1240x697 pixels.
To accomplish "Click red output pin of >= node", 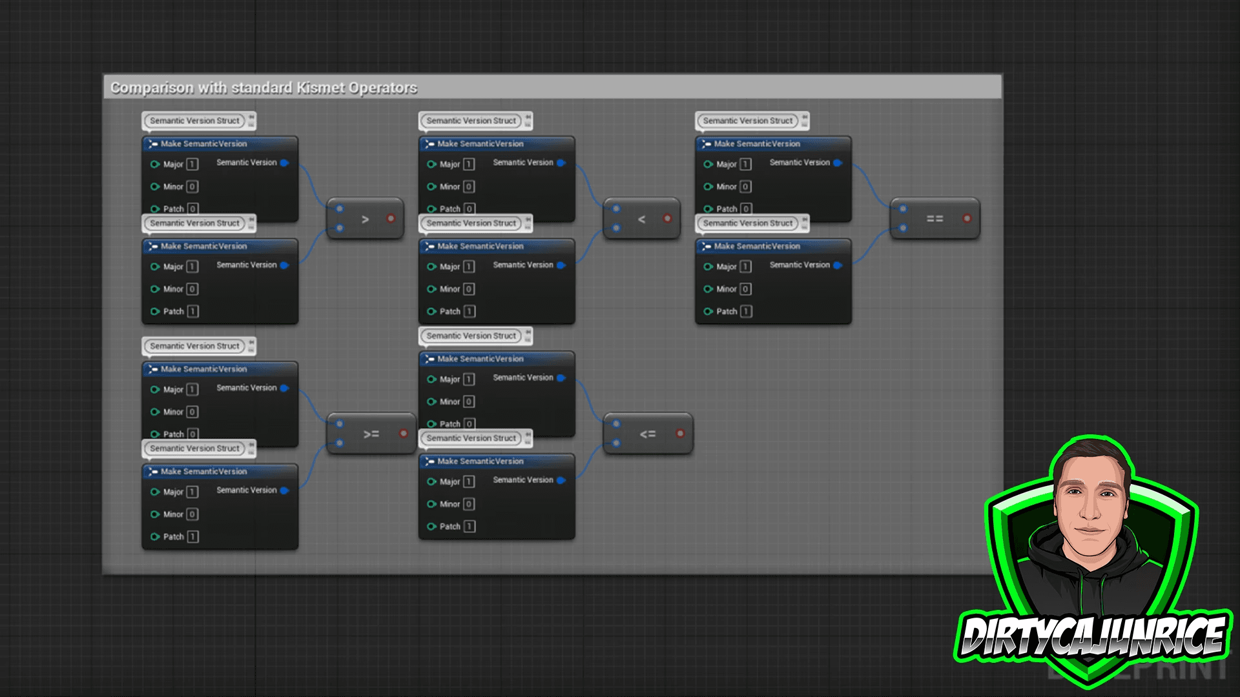I will 404,434.
